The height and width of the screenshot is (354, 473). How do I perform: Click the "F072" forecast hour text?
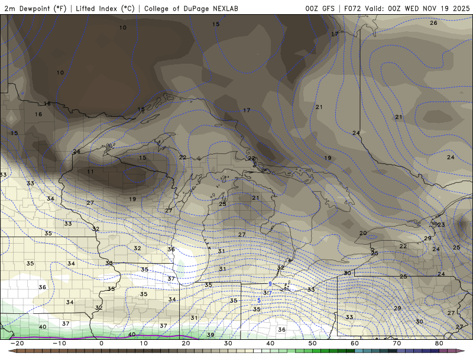[352, 8]
